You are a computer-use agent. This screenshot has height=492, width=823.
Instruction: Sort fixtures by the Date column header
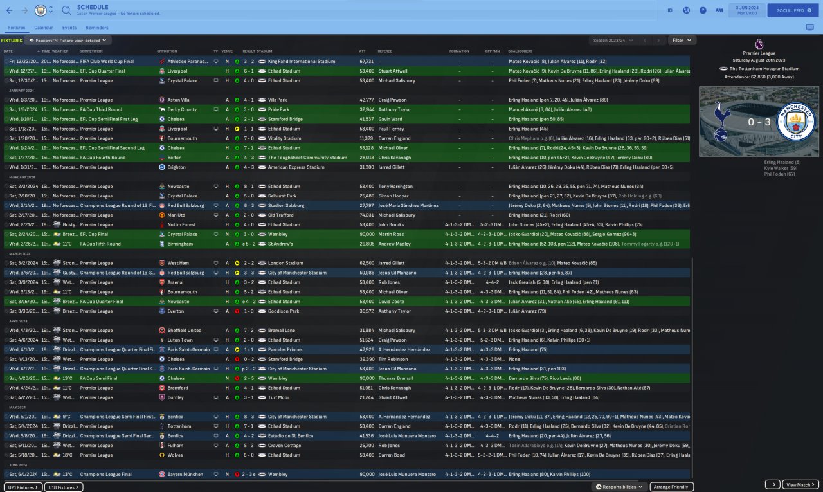click(x=8, y=51)
